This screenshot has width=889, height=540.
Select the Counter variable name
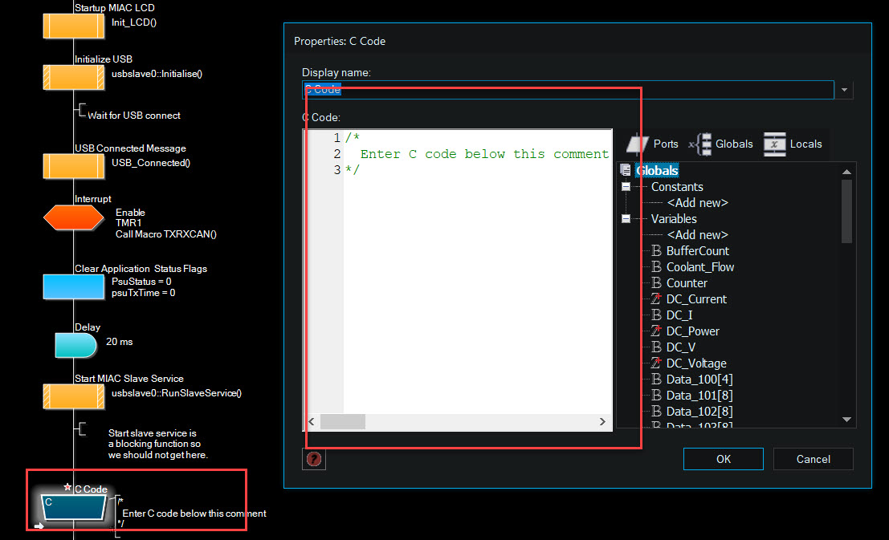[x=687, y=282]
